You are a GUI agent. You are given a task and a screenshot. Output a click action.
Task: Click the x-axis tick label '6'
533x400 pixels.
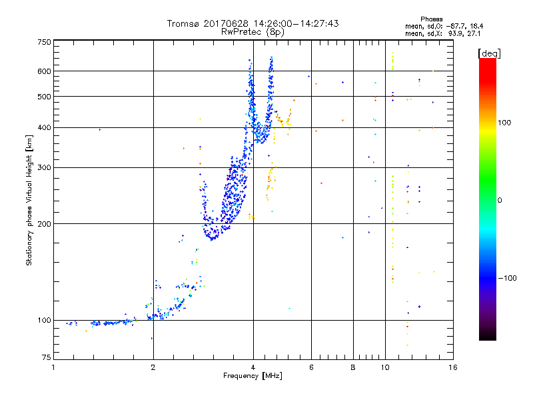pyautogui.click(x=311, y=367)
